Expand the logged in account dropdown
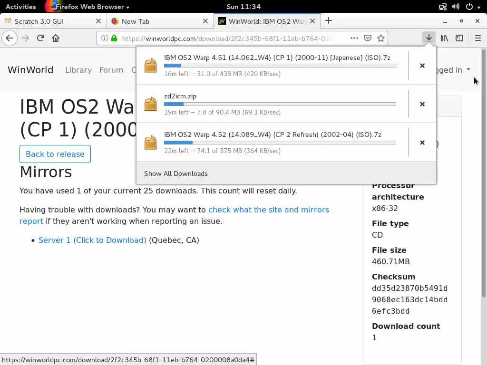 tap(453, 70)
